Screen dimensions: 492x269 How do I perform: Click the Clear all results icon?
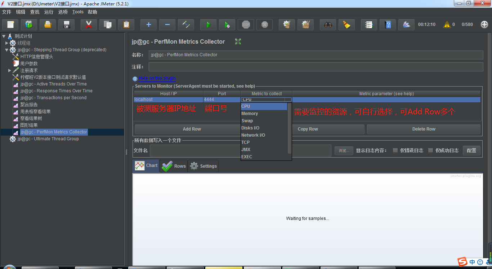pyautogui.click(x=305, y=25)
